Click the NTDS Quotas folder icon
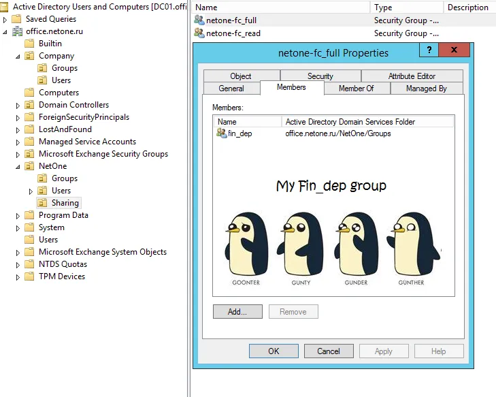Screen dimensions: 496x397 point(29,264)
